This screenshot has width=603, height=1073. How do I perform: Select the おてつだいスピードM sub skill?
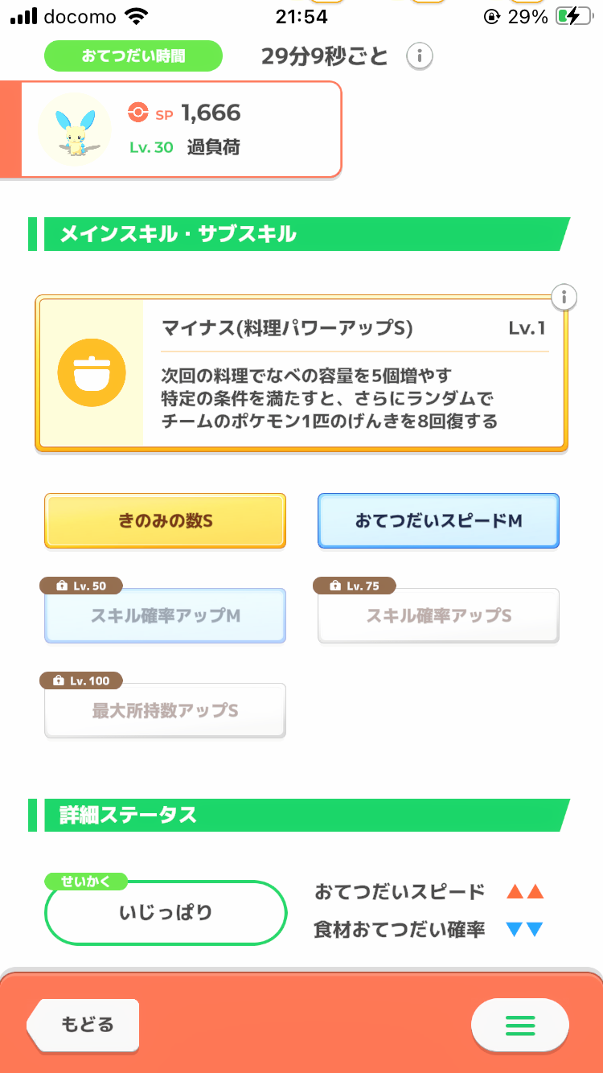438,521
